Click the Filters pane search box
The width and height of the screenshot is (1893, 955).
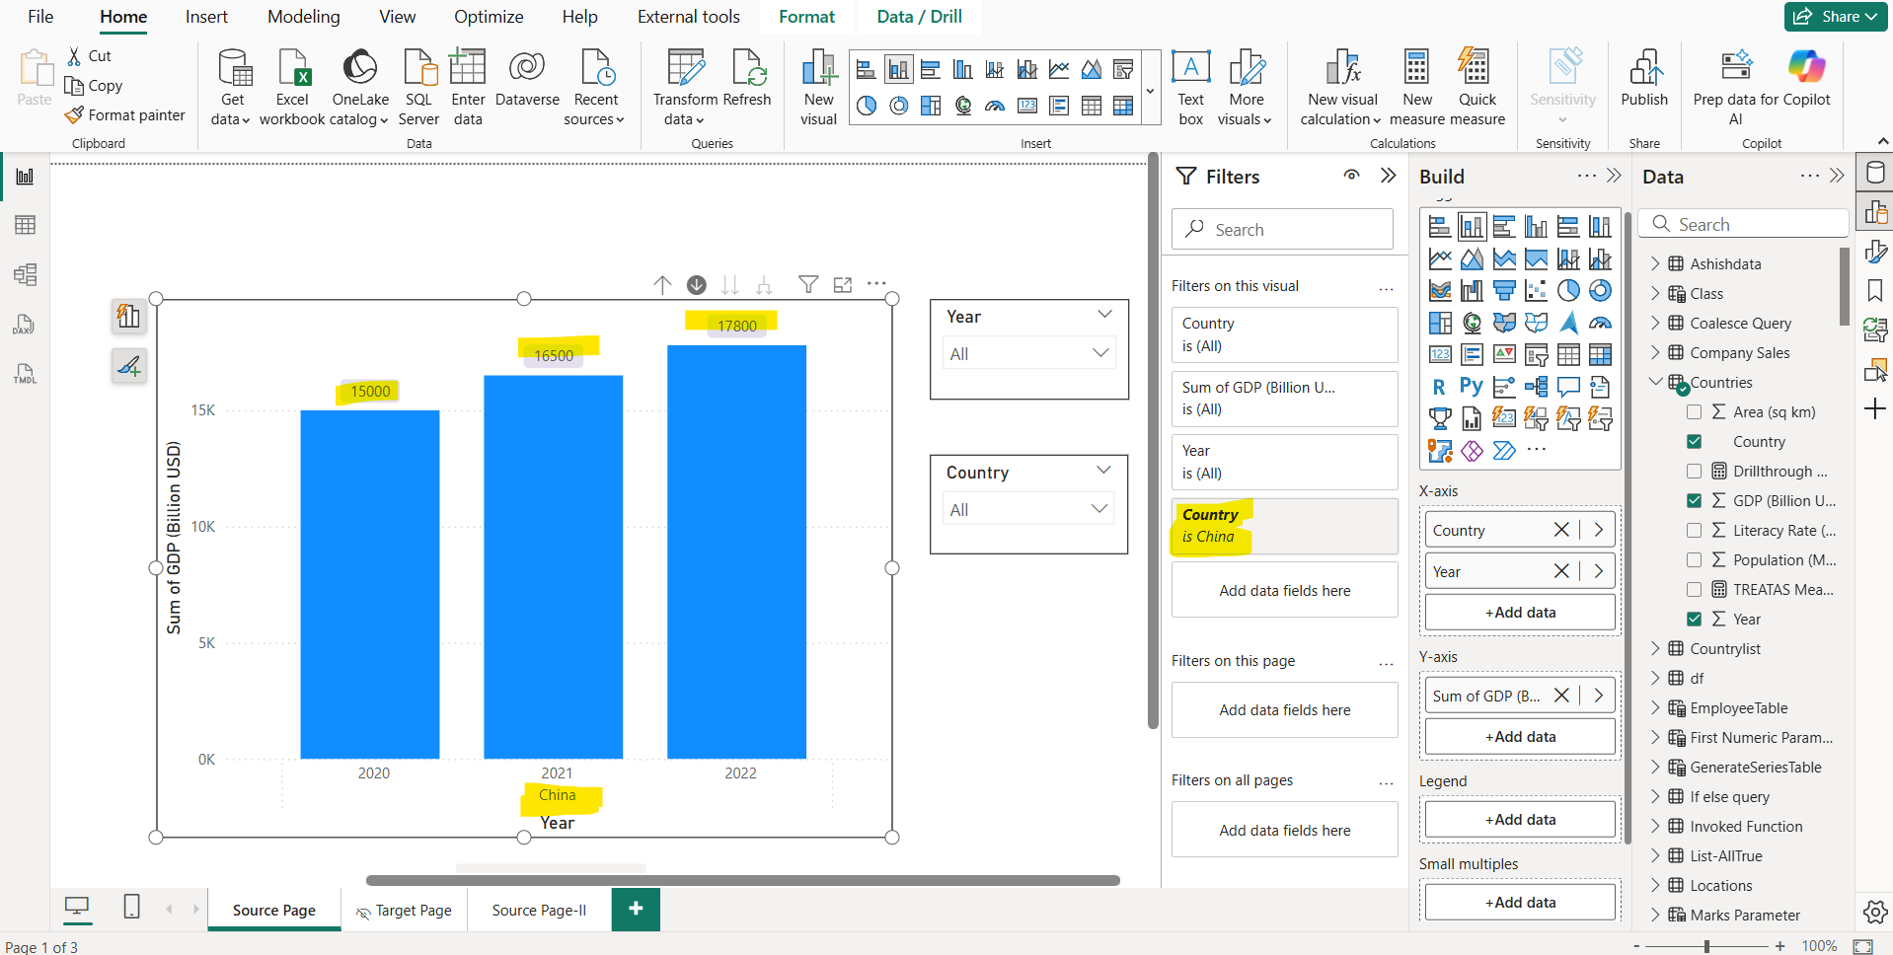[1282, 229]
